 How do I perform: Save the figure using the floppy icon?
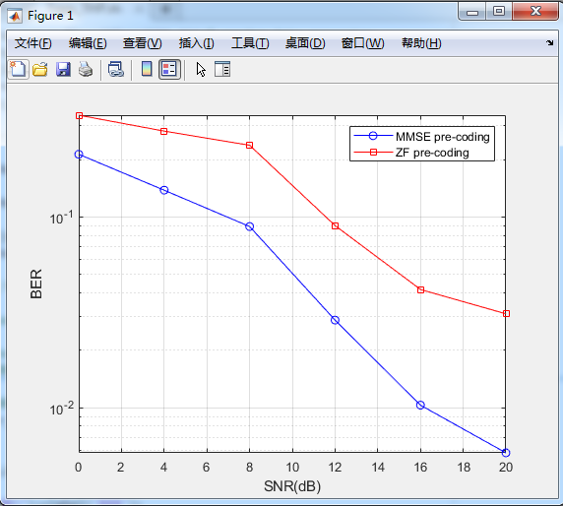63,69
